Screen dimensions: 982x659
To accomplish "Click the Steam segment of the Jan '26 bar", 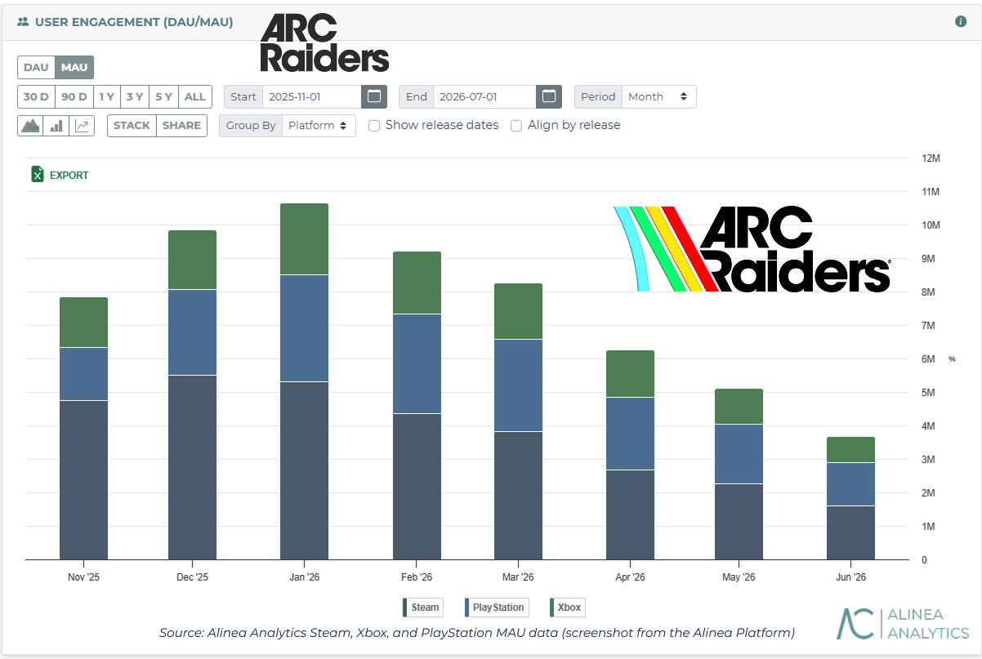I will (x=305, y=470).
